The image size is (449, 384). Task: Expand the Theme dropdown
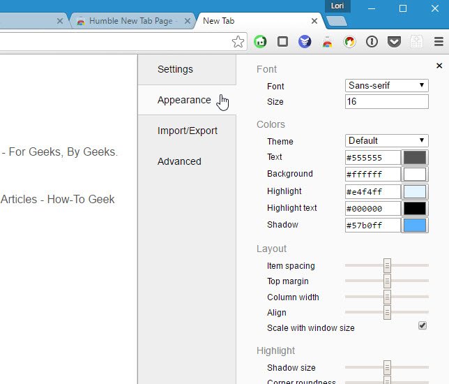[x=387, y=141]
